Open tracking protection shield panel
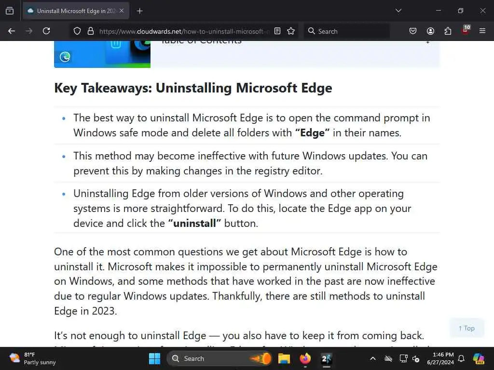The height and width of the screenshot is (370, 494). pos(77,31)
